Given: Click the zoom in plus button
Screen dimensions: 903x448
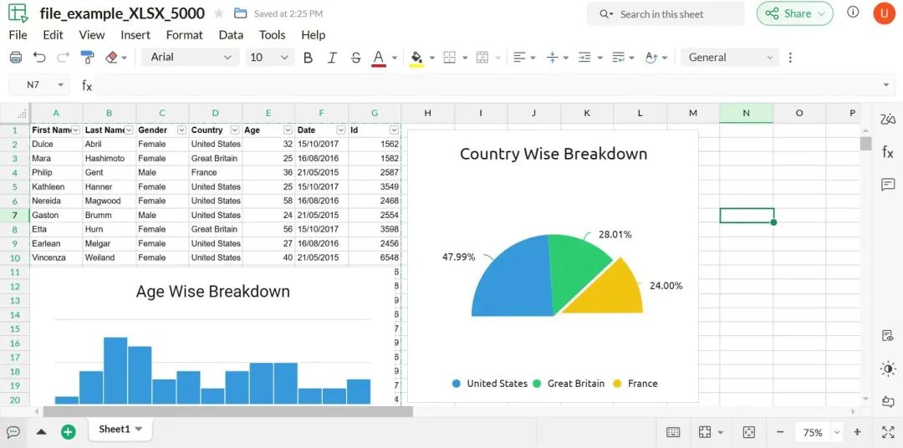Looking at the screenshot, I should click(857, 432).
